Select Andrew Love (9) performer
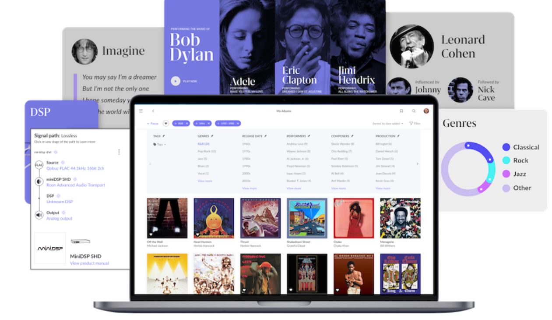 [297, 144]
